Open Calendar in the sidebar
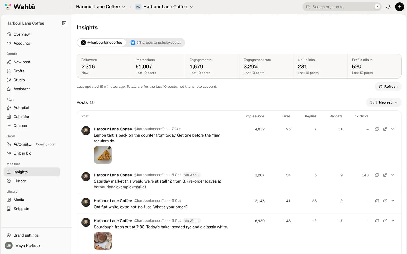This screenshot has height=254, width=407. click(x=32, y=117)
